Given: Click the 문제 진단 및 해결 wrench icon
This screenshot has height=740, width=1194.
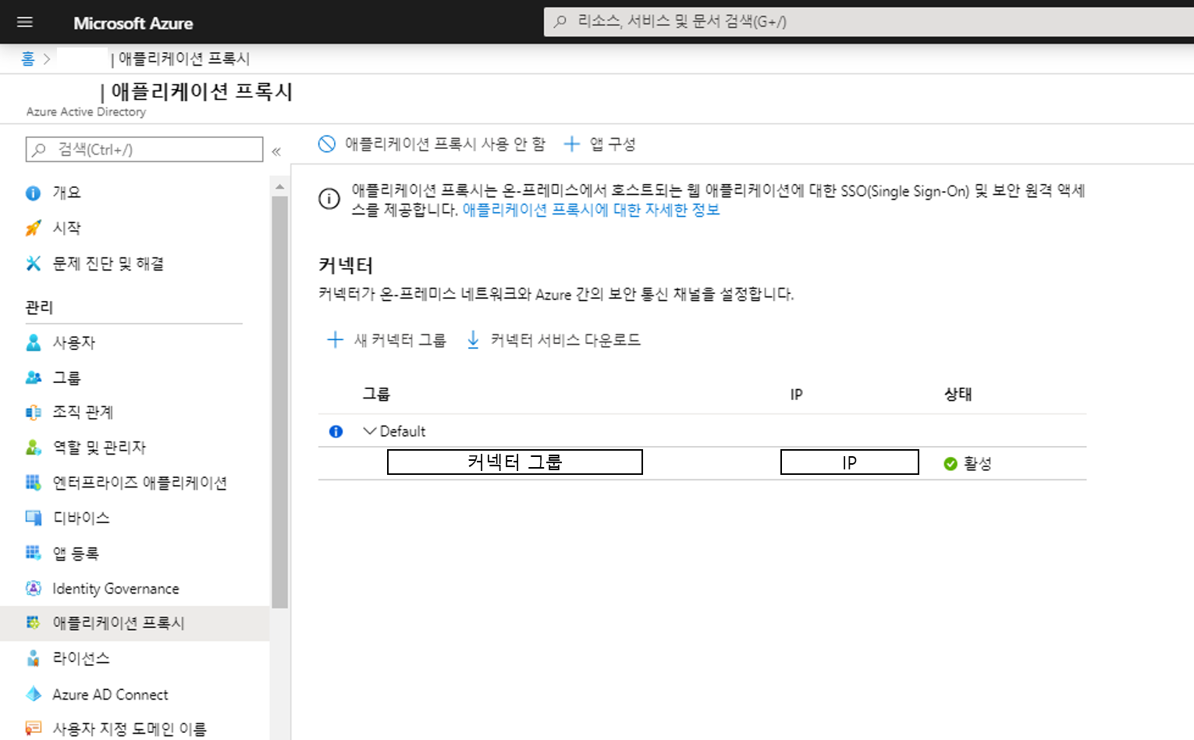Looking at the screenshot, I should click(x=33, y=264).
